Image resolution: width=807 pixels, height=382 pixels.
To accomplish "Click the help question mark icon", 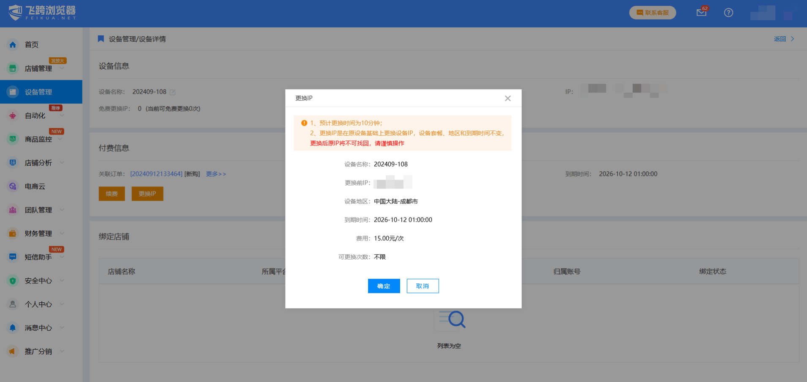I will (728, 13).
